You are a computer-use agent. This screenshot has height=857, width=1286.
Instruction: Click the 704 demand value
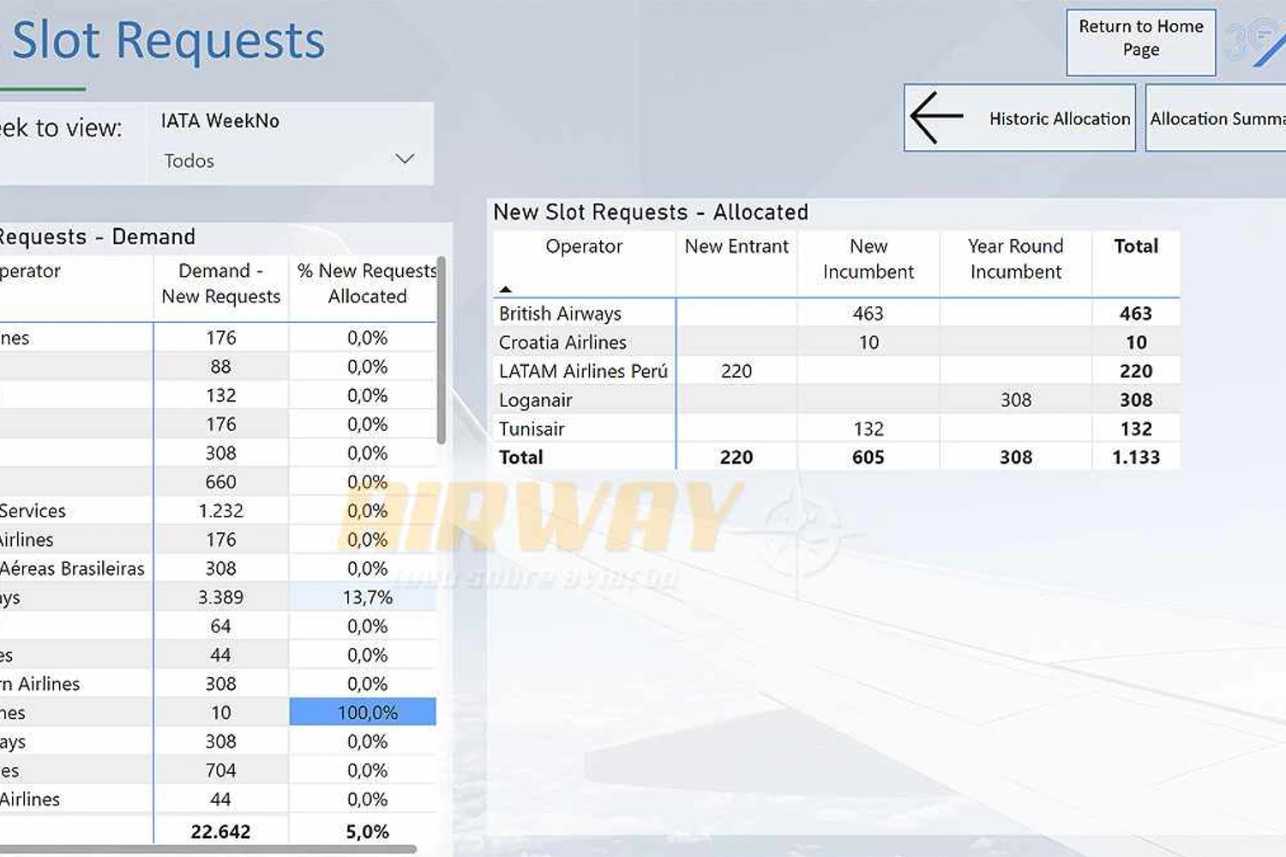tap(220, 770)
